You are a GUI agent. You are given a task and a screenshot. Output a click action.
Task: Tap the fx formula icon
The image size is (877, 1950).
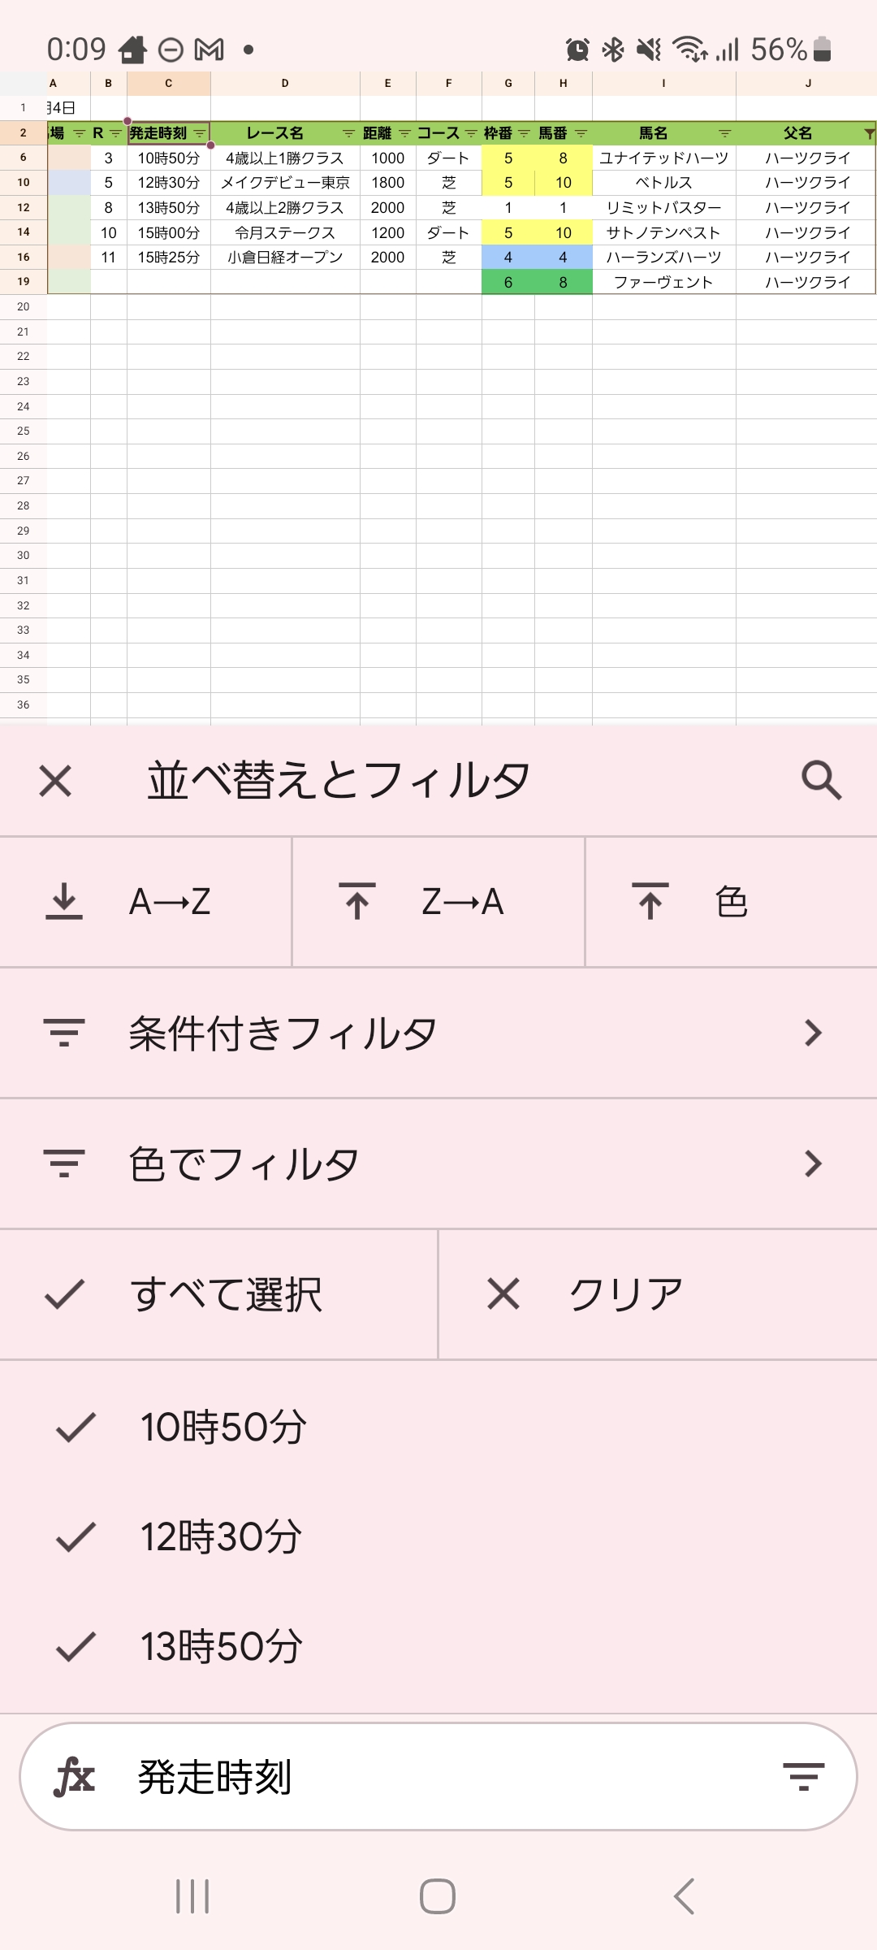click(x=75, y=1777)
